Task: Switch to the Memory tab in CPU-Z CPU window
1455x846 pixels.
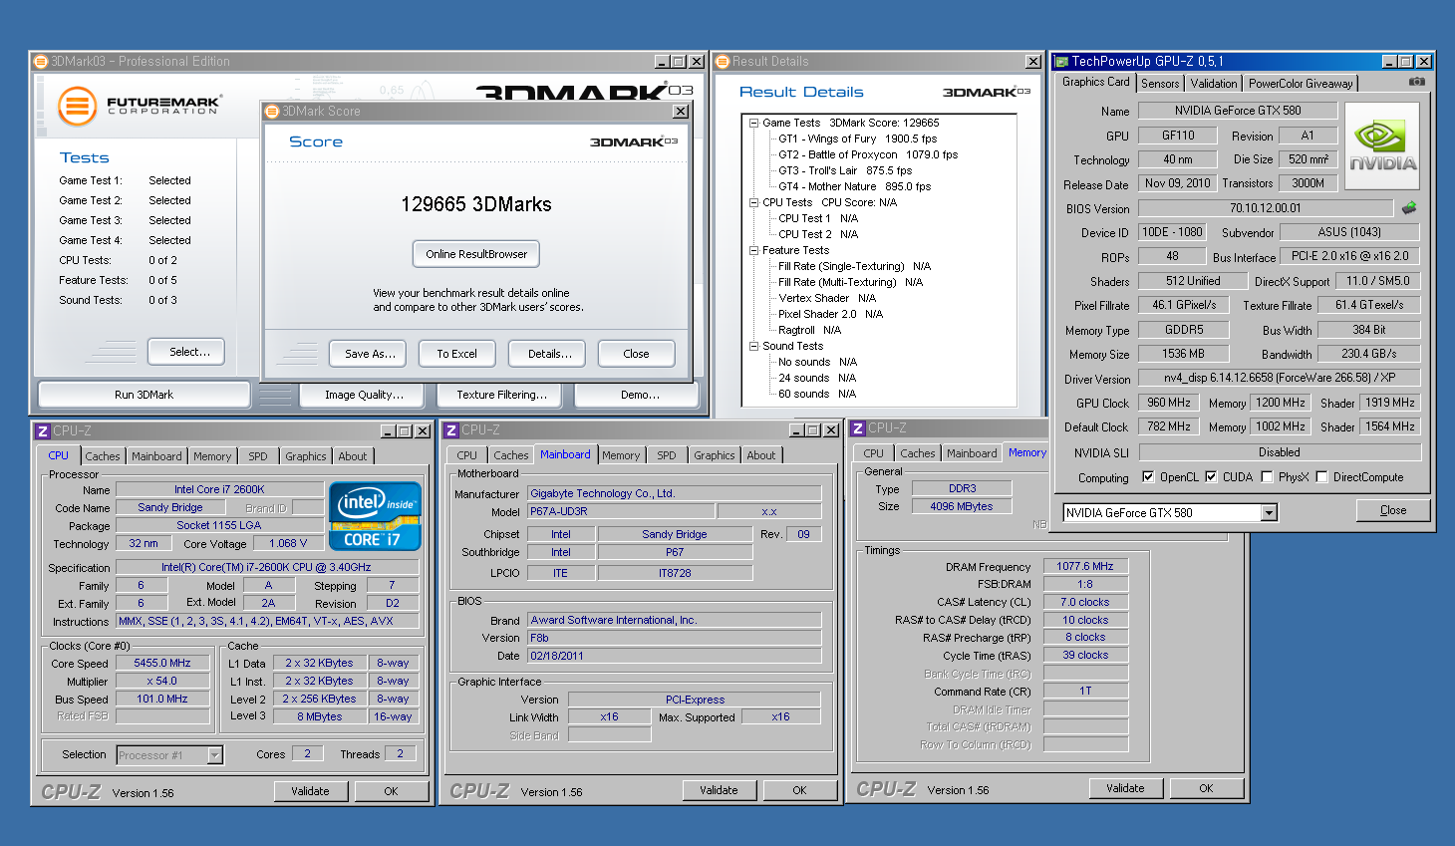Action: (x=212, y=456)
